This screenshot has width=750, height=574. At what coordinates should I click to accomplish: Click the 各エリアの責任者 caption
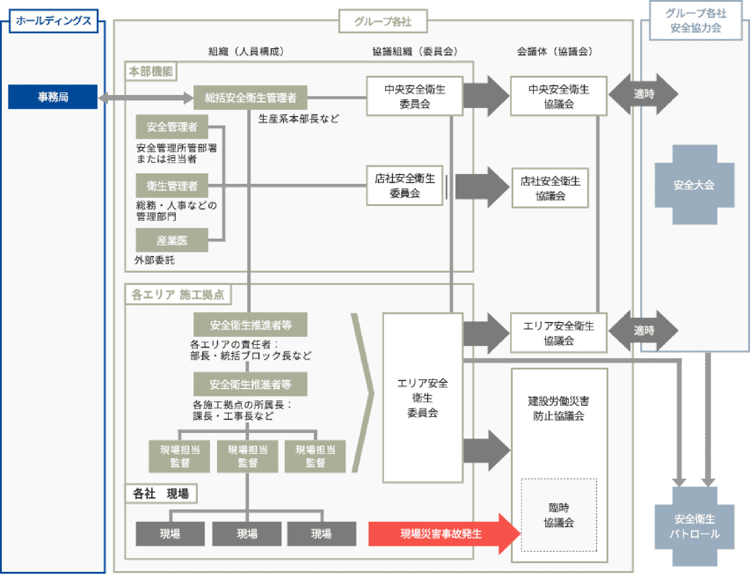click(x=250, y=350)
